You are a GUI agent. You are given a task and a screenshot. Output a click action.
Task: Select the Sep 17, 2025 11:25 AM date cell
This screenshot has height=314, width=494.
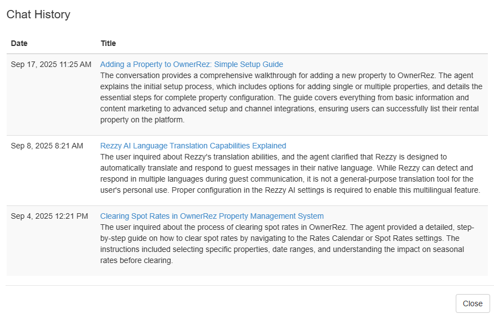51,64
